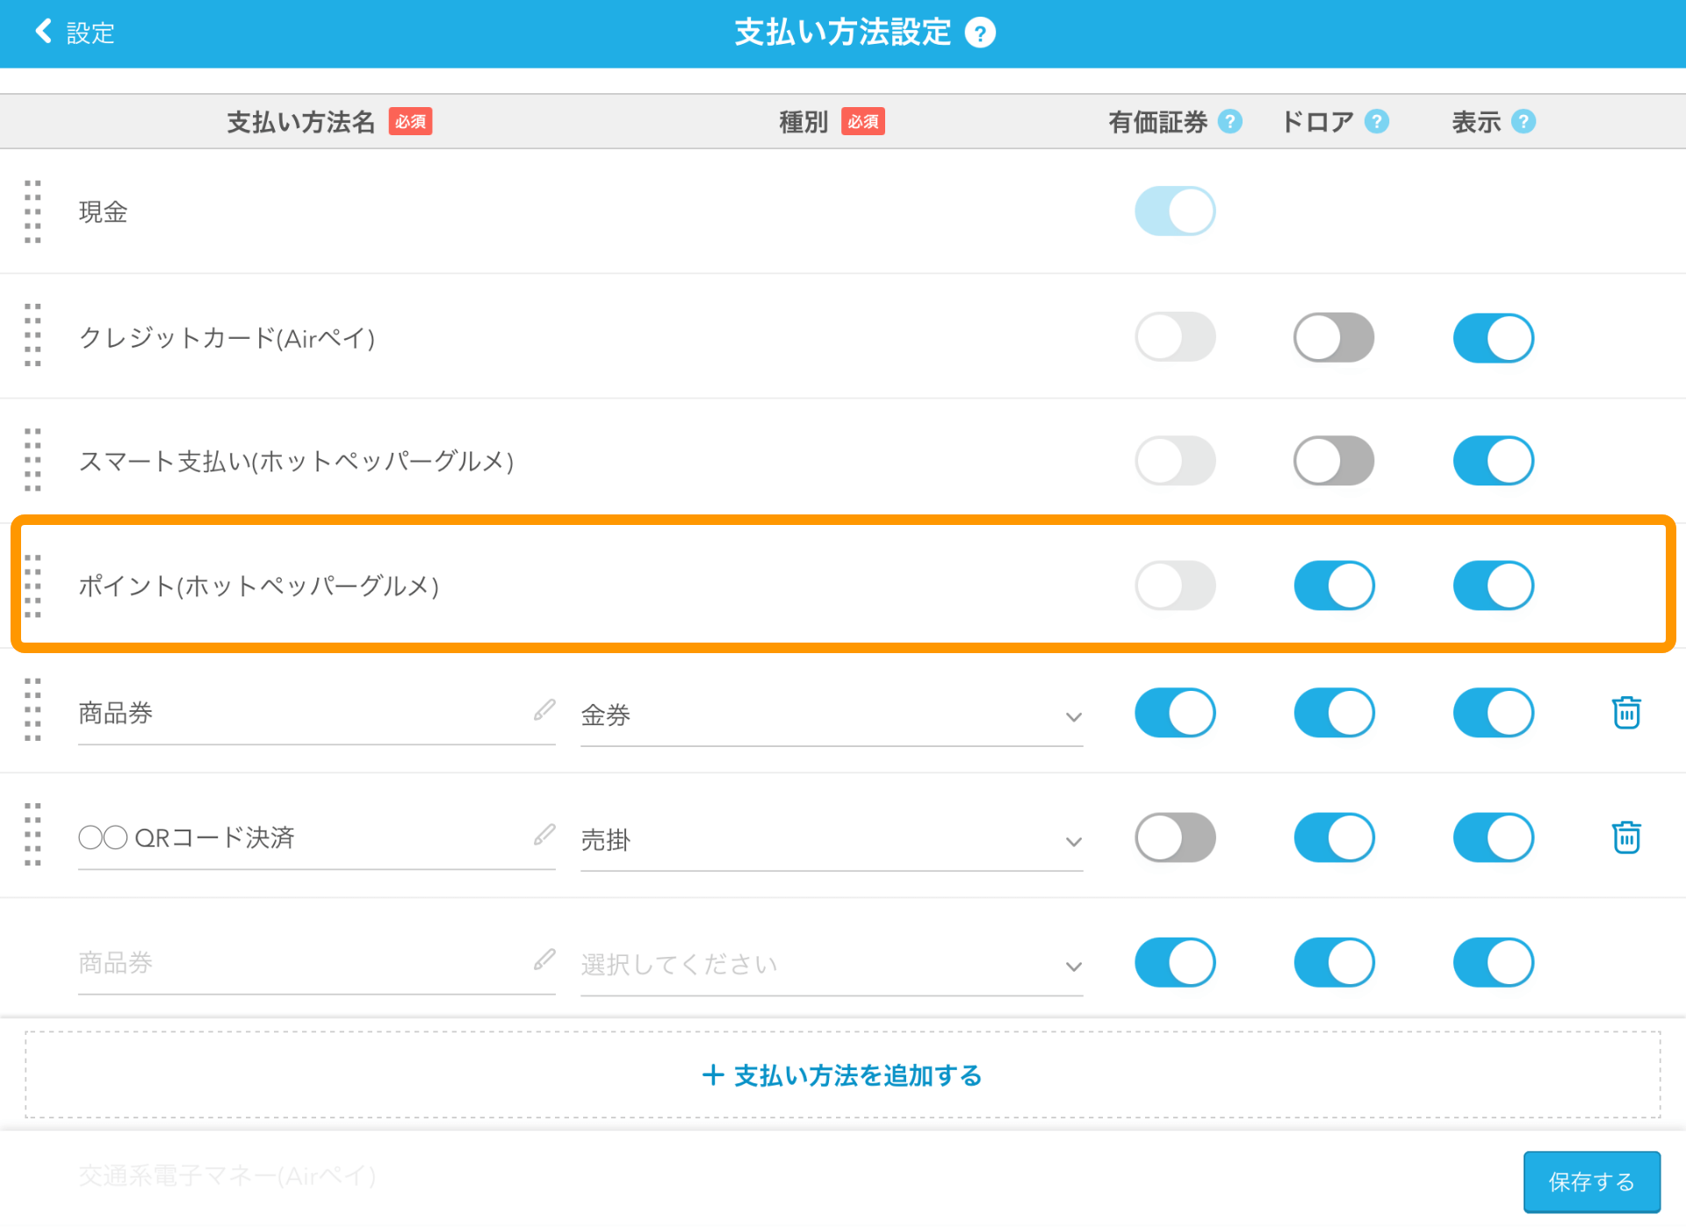Go back to 設定 using back arrow
This screenshot has width=1686, height=1229.
(42, 32)
